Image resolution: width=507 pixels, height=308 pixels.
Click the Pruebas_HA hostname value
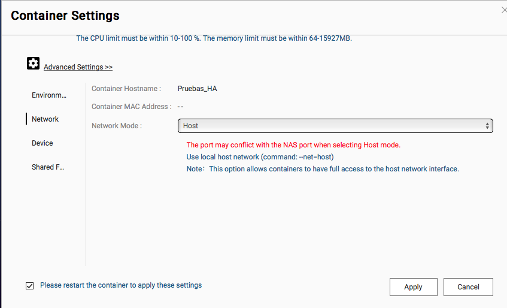point(197,89)
